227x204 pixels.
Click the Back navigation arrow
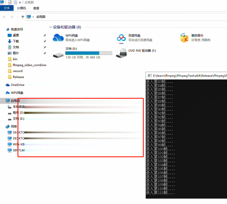click(x=5, y=17)
